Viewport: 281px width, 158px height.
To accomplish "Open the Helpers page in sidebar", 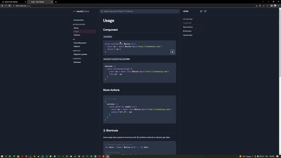I will [x=77, y=47].
